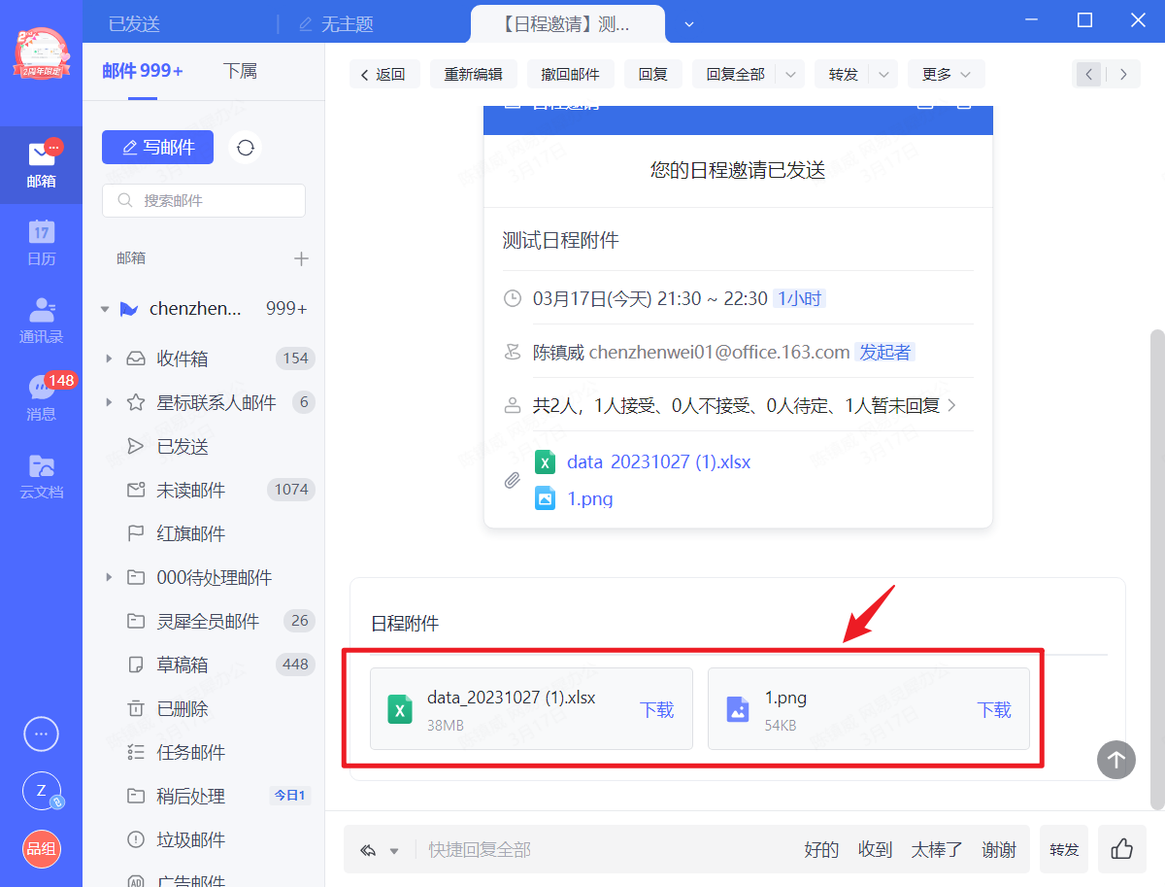Click the thumbs-up icon in quick reply bar
This screenshot has height=887, width=1165.
coord(1122,849)
